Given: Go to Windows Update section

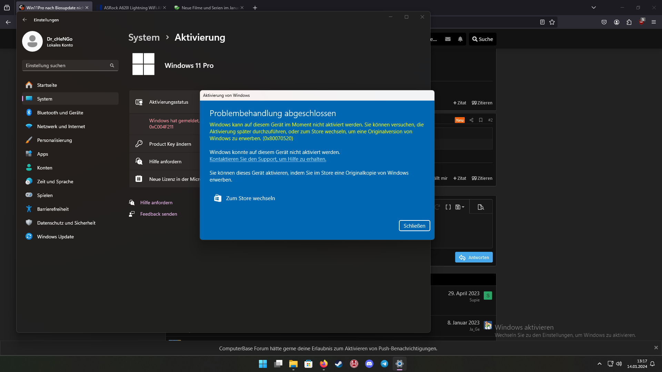Looking at the screenshot, I should tap(55, 237).
